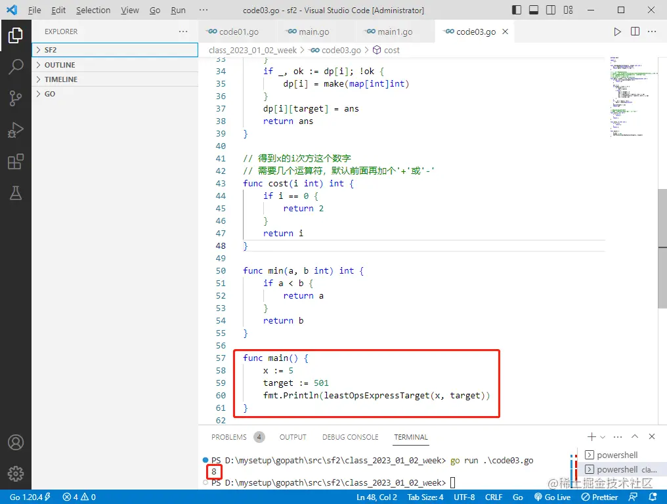The height and width of the screenshot is (504, 667).
Task: Create a new terminal with plus icon
Action: coord(592,437)
